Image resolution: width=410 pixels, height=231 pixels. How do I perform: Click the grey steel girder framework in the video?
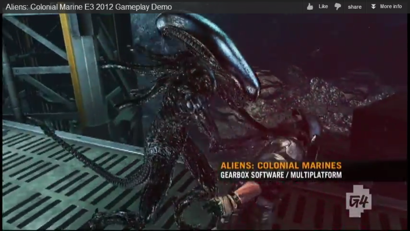(36, 69)
